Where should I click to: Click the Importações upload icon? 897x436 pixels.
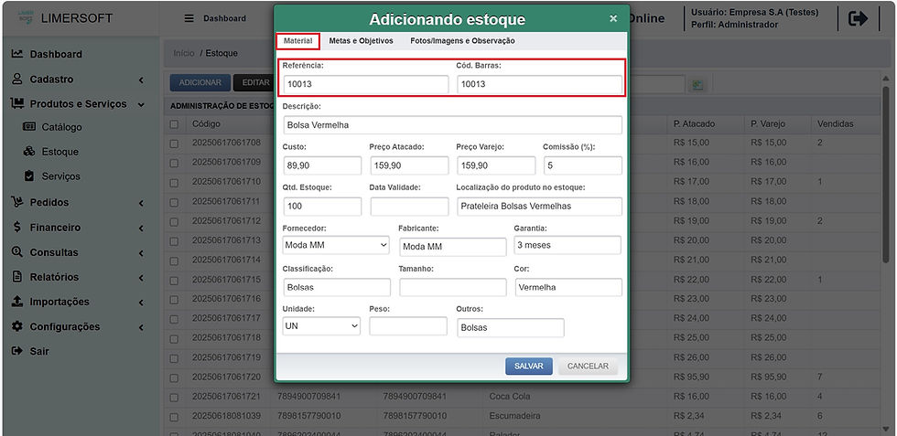click(x=17, y=301)
